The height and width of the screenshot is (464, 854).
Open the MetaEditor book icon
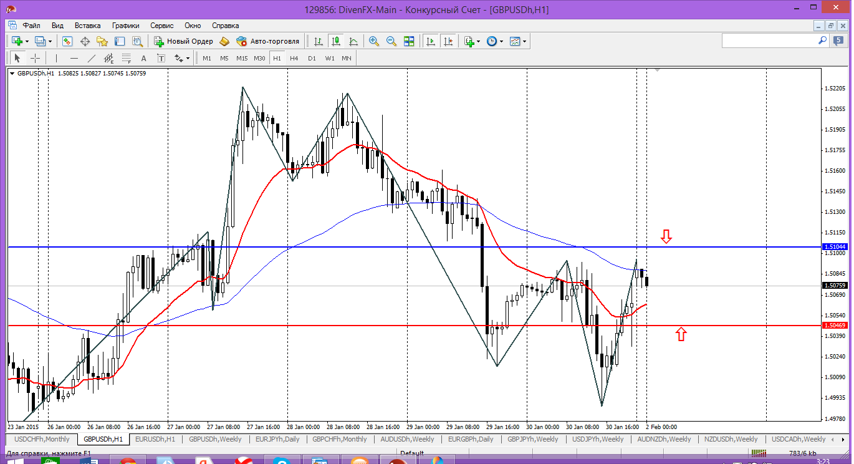[x=224, y=41]
